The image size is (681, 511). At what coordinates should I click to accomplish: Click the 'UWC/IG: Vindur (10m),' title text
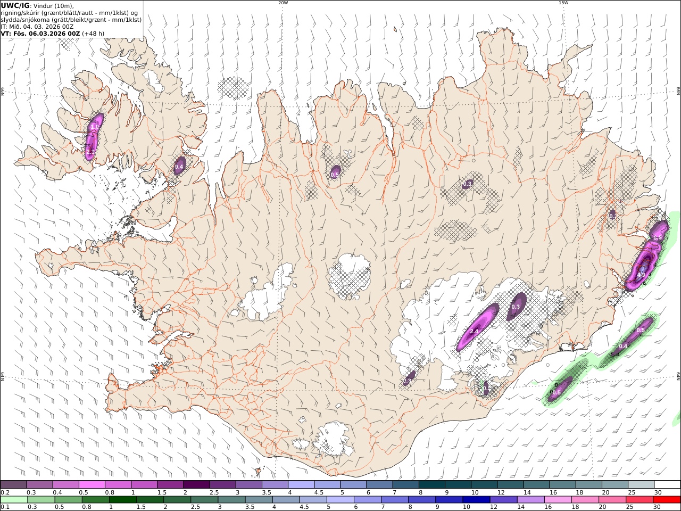[37, 6]
